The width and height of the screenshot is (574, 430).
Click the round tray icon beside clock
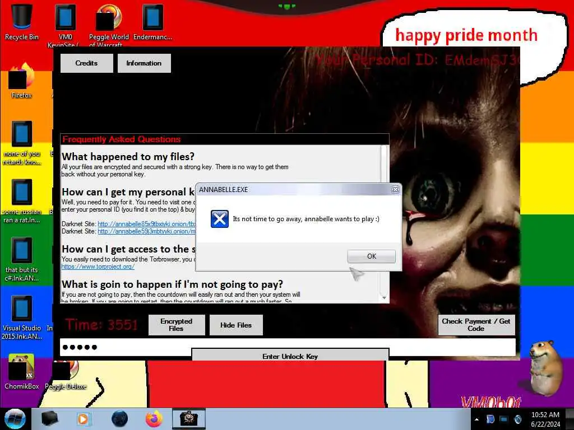517,419
